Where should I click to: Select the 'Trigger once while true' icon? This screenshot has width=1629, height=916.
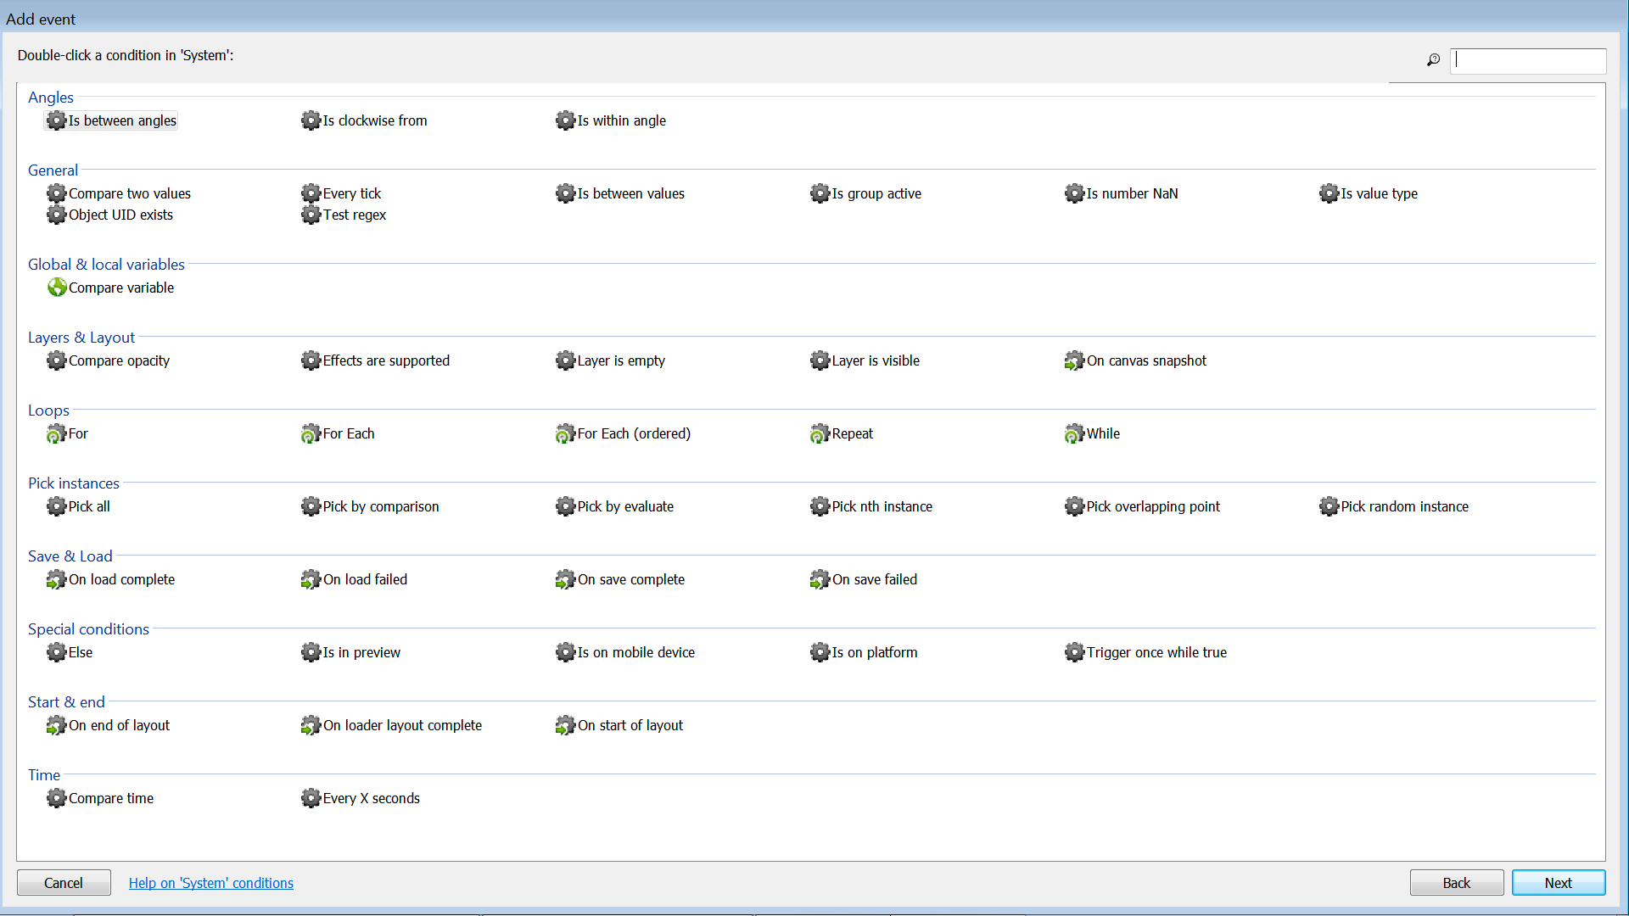[x=1074, y=652]
